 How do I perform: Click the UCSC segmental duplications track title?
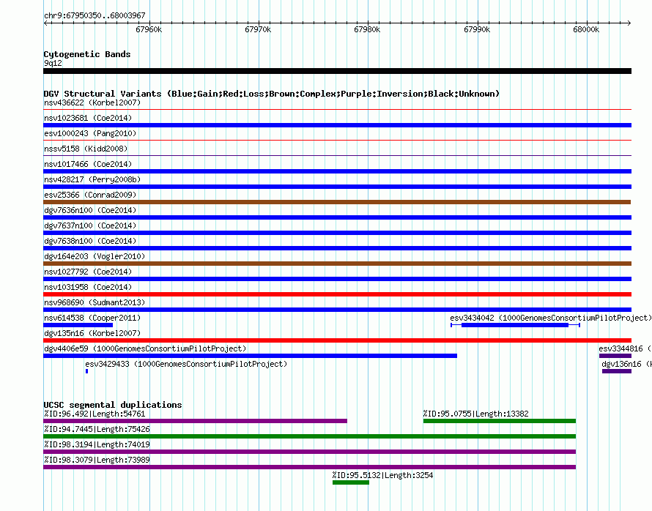113,405
